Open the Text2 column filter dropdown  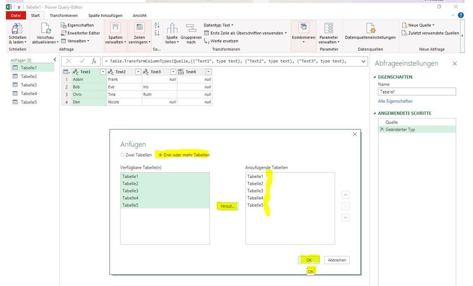pos(138,72)
